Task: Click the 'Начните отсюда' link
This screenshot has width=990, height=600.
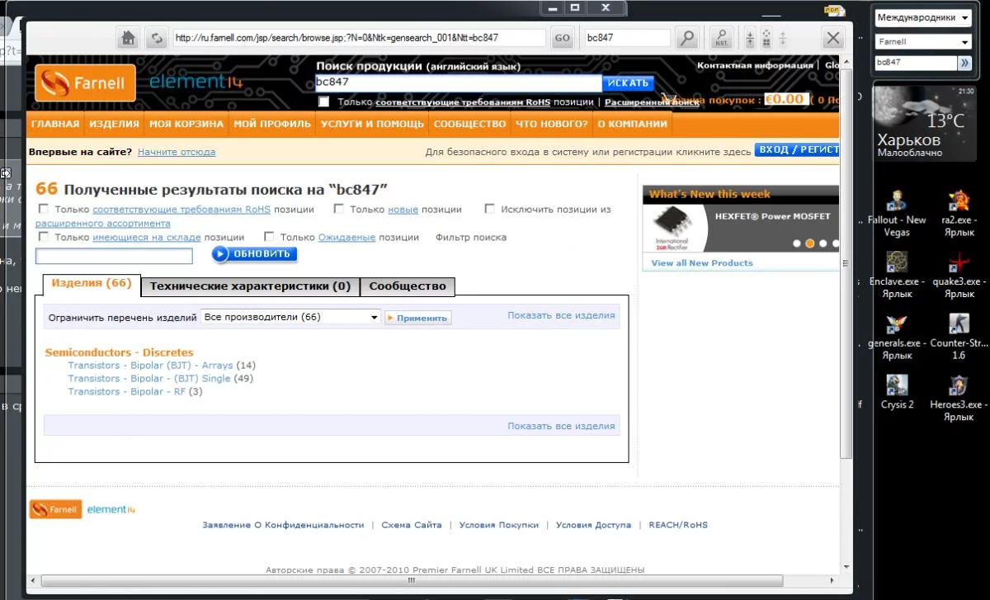Action: (x=177, y=152)
